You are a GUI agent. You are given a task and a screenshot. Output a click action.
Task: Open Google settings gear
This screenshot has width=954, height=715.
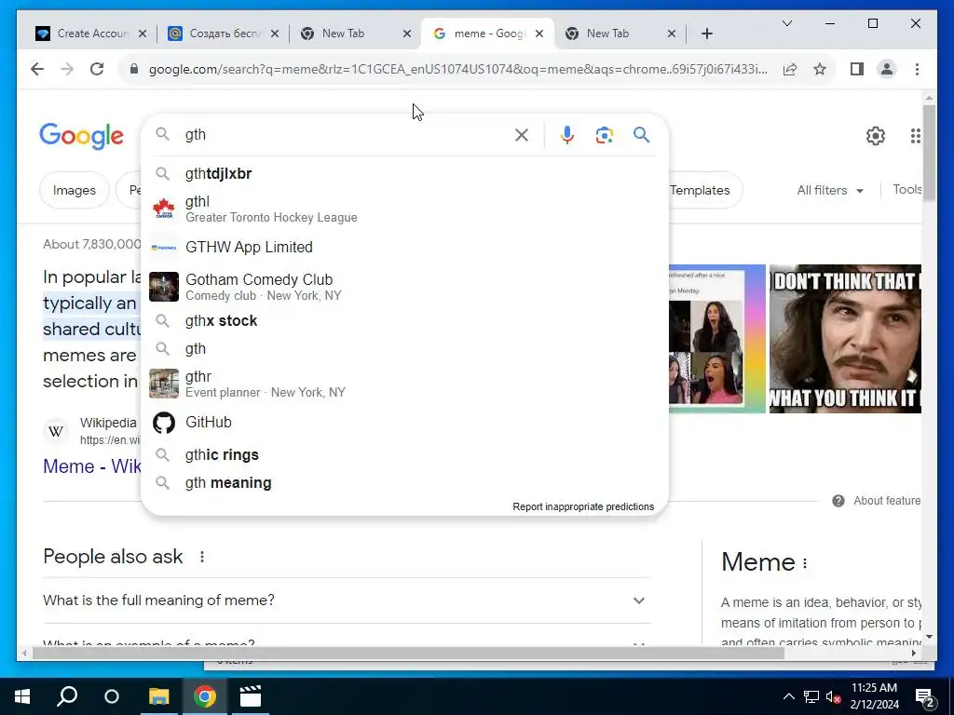(x=876, y=136)
